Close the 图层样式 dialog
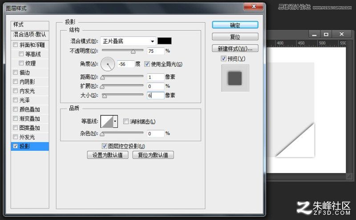356x220 pixels. coord(253,6)
